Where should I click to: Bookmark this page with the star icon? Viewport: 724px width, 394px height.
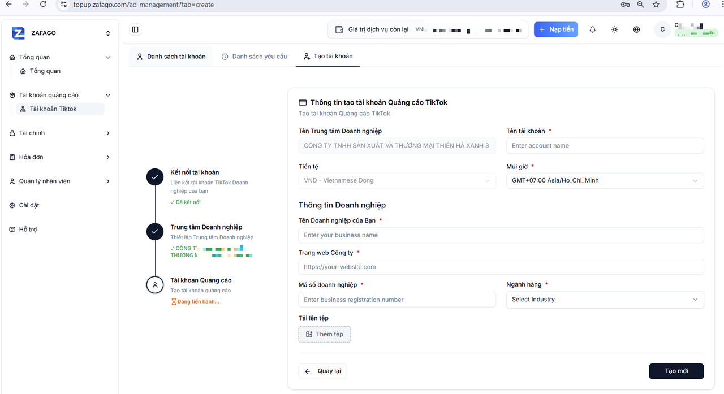pyautogui.click(x=656, y=4)
